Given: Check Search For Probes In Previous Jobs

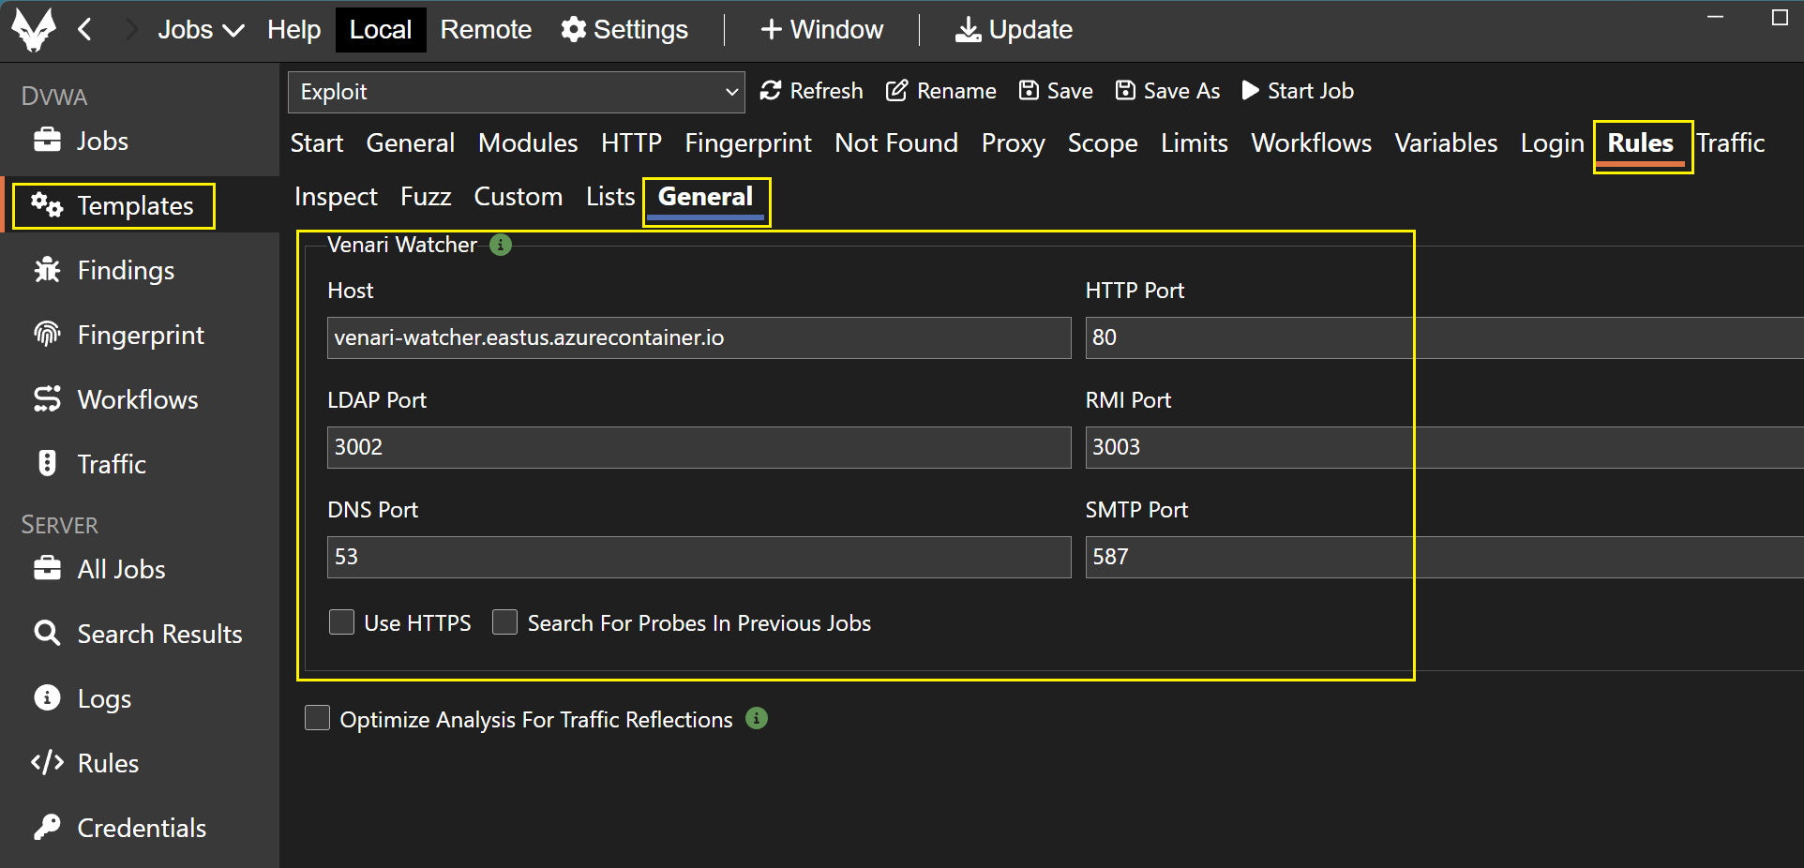Looking at the screenshot, I should coord(504,622).
